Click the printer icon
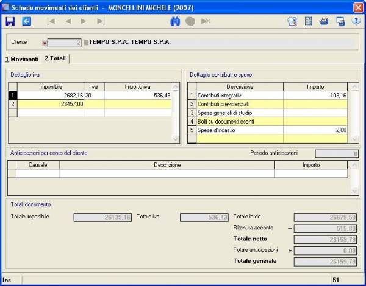366x286 pixels. click(325, 21)
